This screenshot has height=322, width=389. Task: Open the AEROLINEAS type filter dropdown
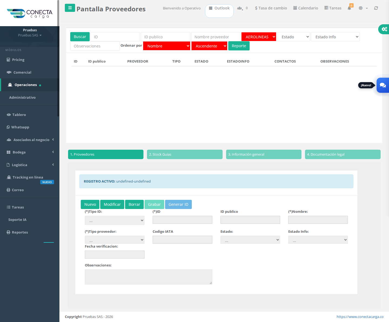coord(259,37)
